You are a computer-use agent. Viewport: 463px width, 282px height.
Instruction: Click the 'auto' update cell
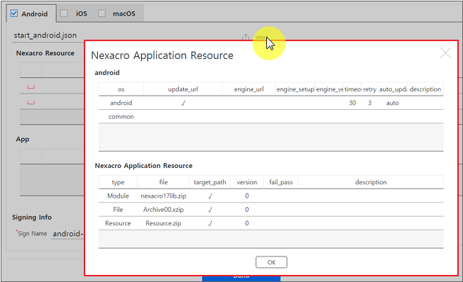coord(393,103)
